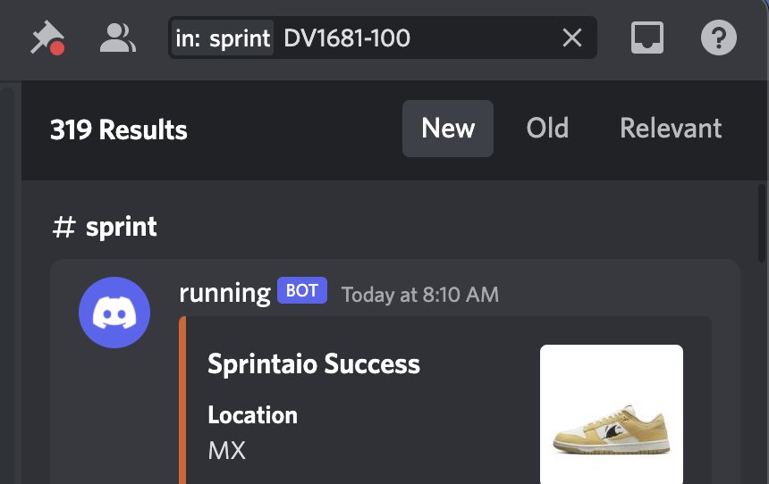Open the help question mark icon

click(x=719, y=38)
